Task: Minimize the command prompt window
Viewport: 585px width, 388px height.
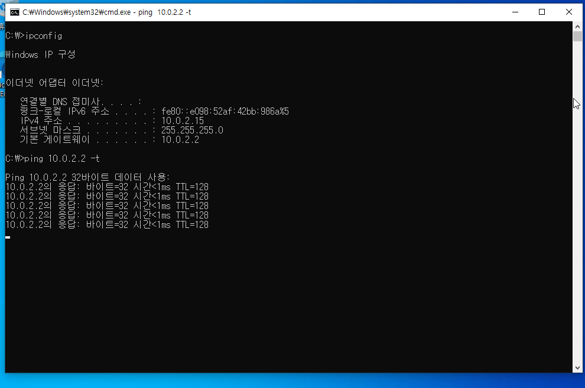Action: point(515,12)
